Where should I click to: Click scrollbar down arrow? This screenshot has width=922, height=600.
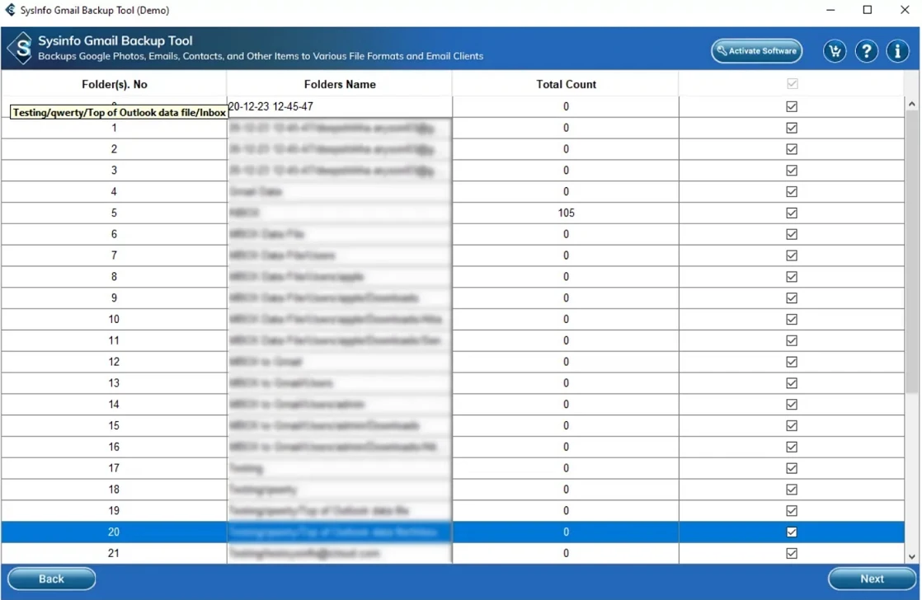click(911, 556)
